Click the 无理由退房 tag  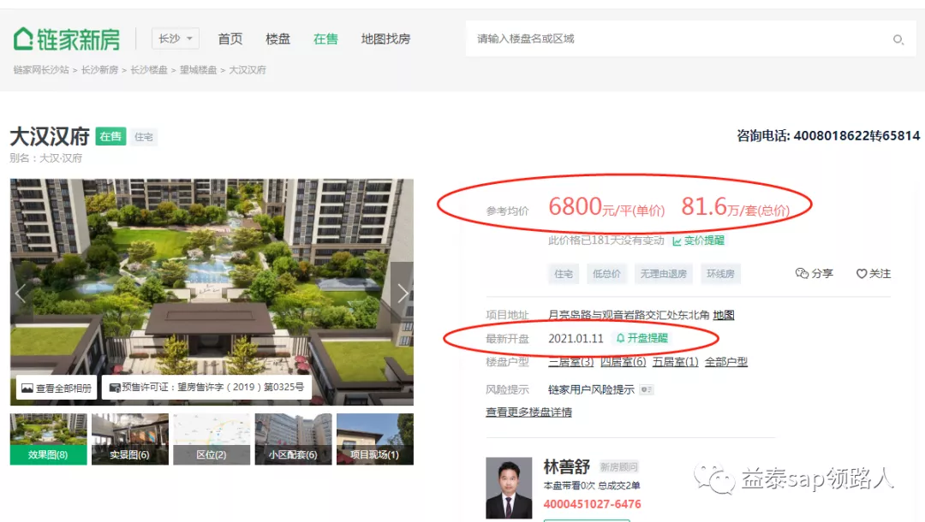pos(664,274)
